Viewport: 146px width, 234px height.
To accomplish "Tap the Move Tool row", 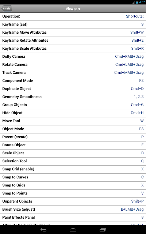I will click(73, 121).
